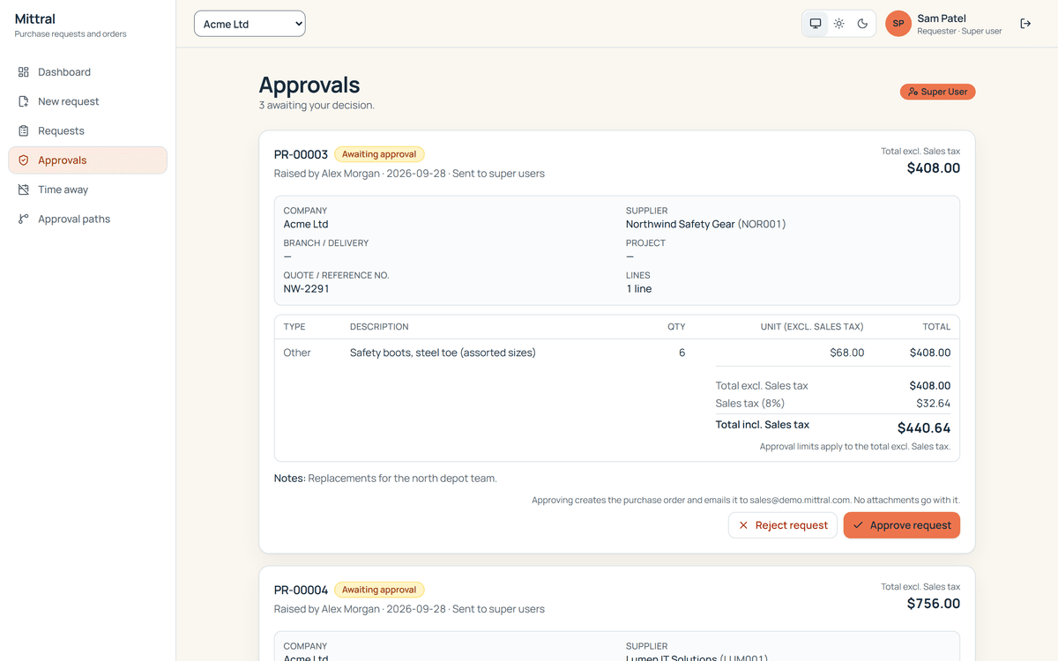Open the Requests menu item
Image resolution: width=1058 pixels, height=661 pixels.
coord(87,130)
